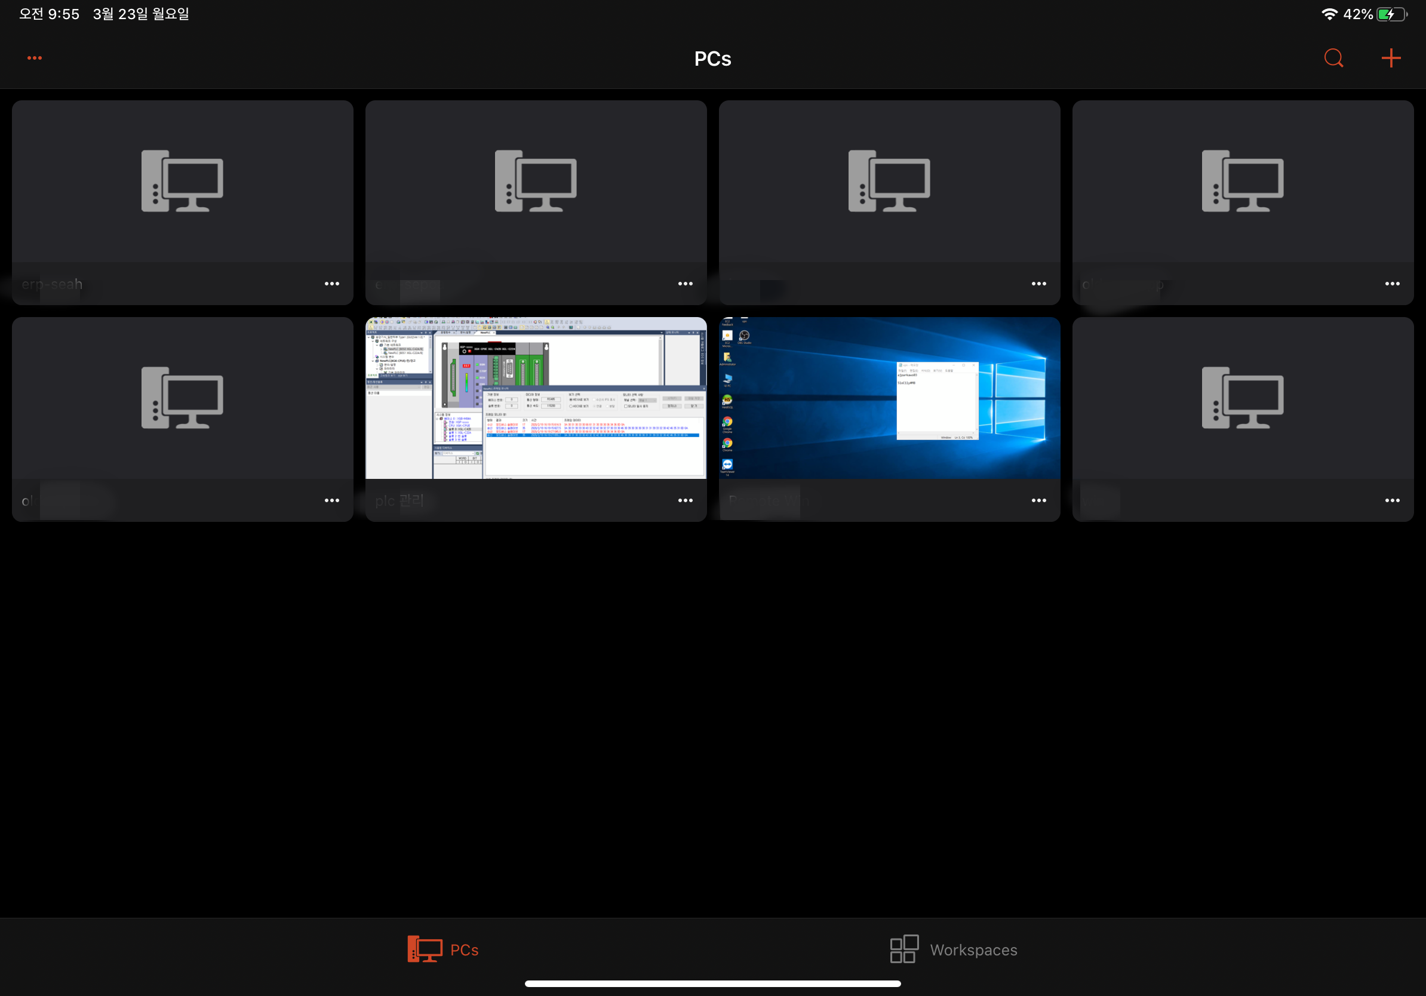This screenshot has height=996, width=1426.
Task: Open options for bottom-left PC tile
Action: 331,500
